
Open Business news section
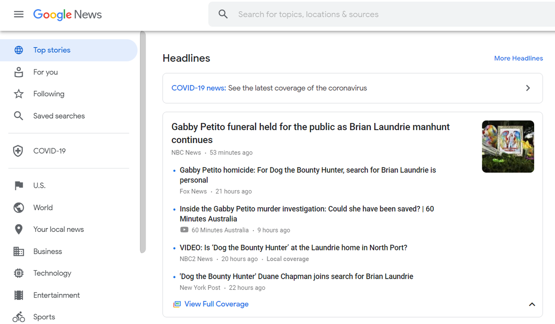(68, 251)
